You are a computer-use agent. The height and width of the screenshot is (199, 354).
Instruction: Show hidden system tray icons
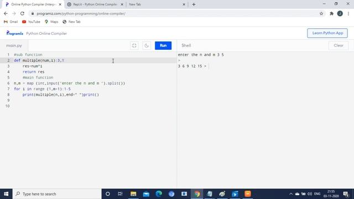pos(291,194)
